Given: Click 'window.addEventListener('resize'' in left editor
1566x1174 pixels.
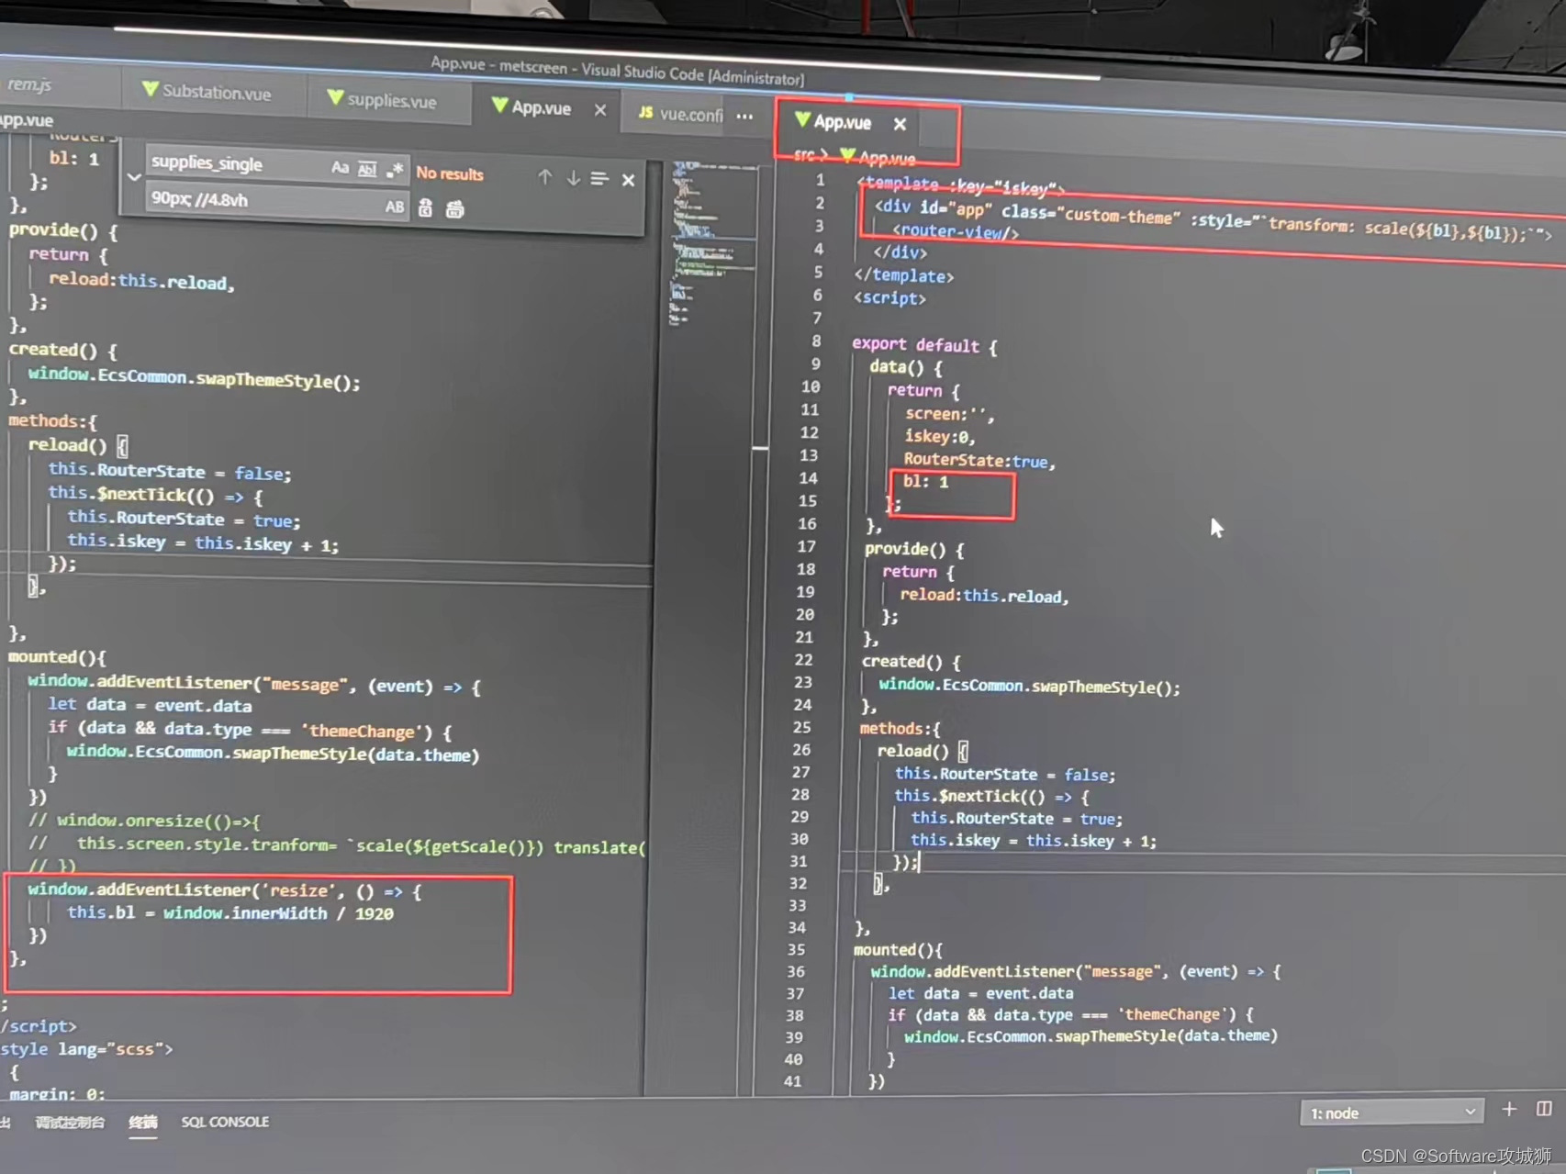Looking at the screenshot, I should point(181,889).
